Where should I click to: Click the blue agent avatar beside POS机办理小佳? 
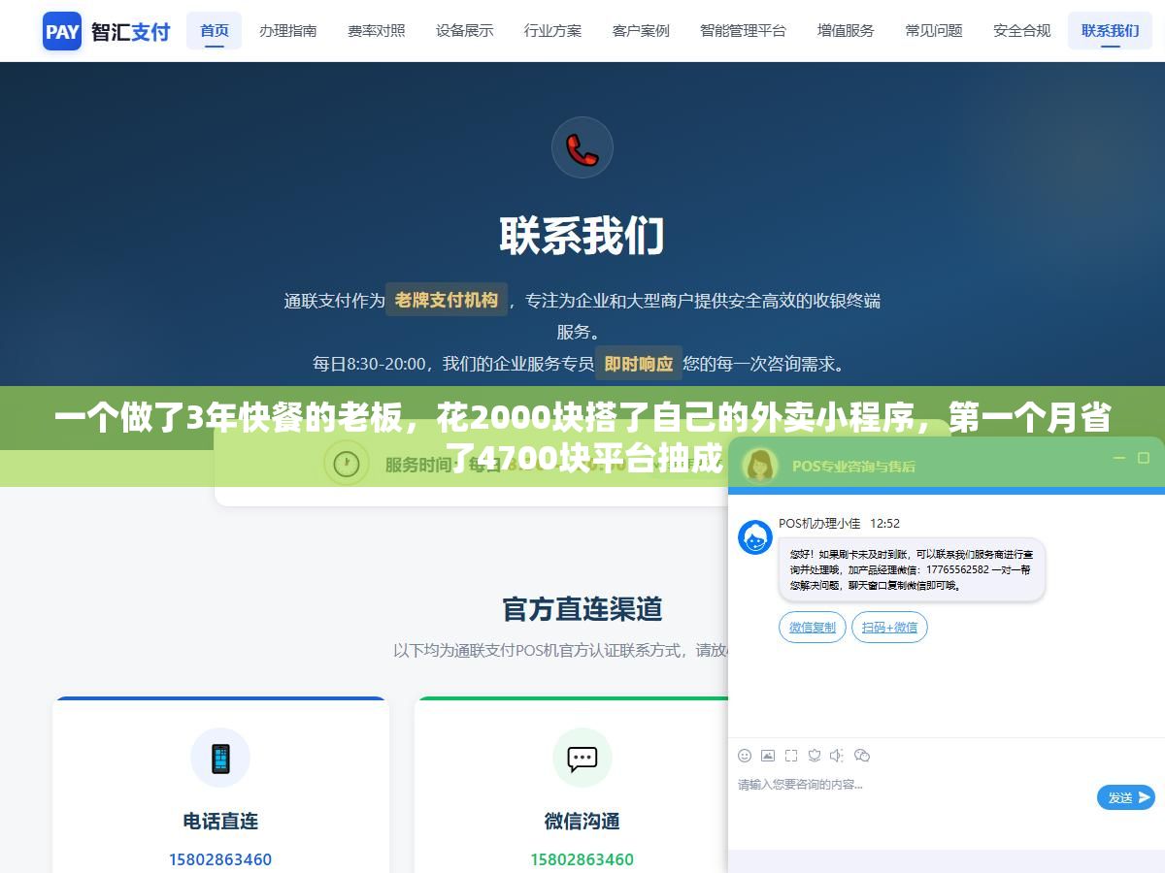click(x=755, y=537)
